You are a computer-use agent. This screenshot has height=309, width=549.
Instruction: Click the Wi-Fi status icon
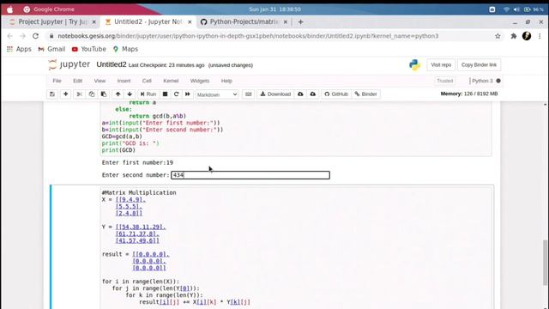point(506,9)
